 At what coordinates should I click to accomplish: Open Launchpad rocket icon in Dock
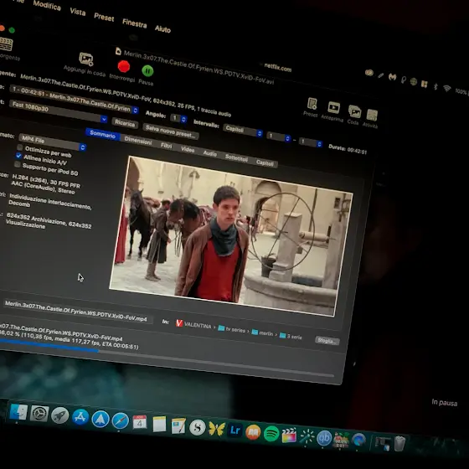click(x=59, y=415)
